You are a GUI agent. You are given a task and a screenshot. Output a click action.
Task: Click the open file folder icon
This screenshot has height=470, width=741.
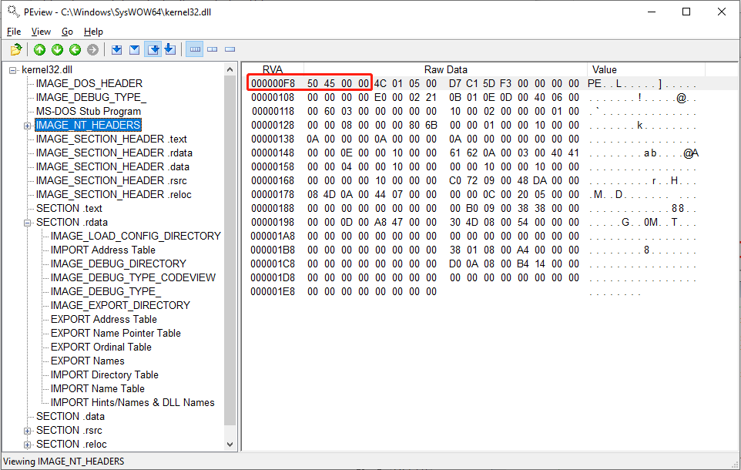click(15, 50)
